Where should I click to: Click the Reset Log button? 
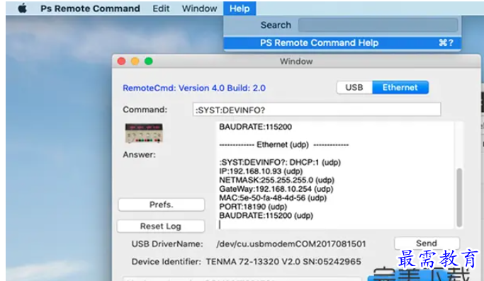click(161, 226)
